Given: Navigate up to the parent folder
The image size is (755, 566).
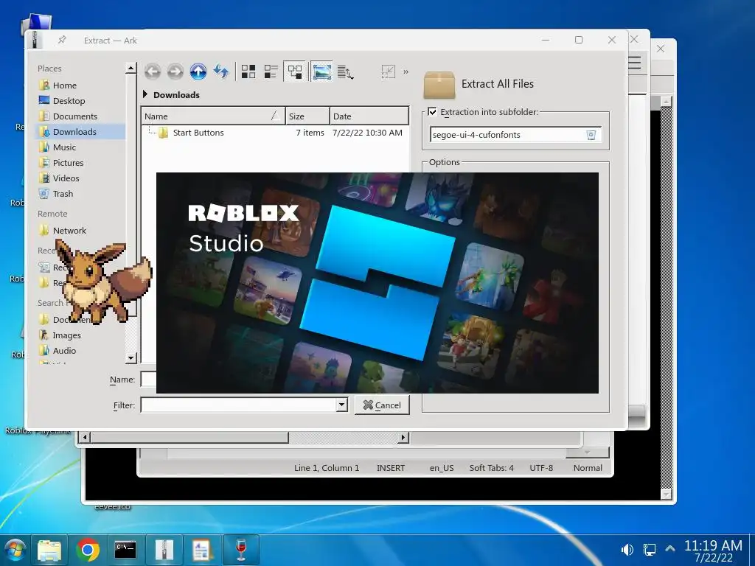Looking at the screenshot, I should coord(198,71).
